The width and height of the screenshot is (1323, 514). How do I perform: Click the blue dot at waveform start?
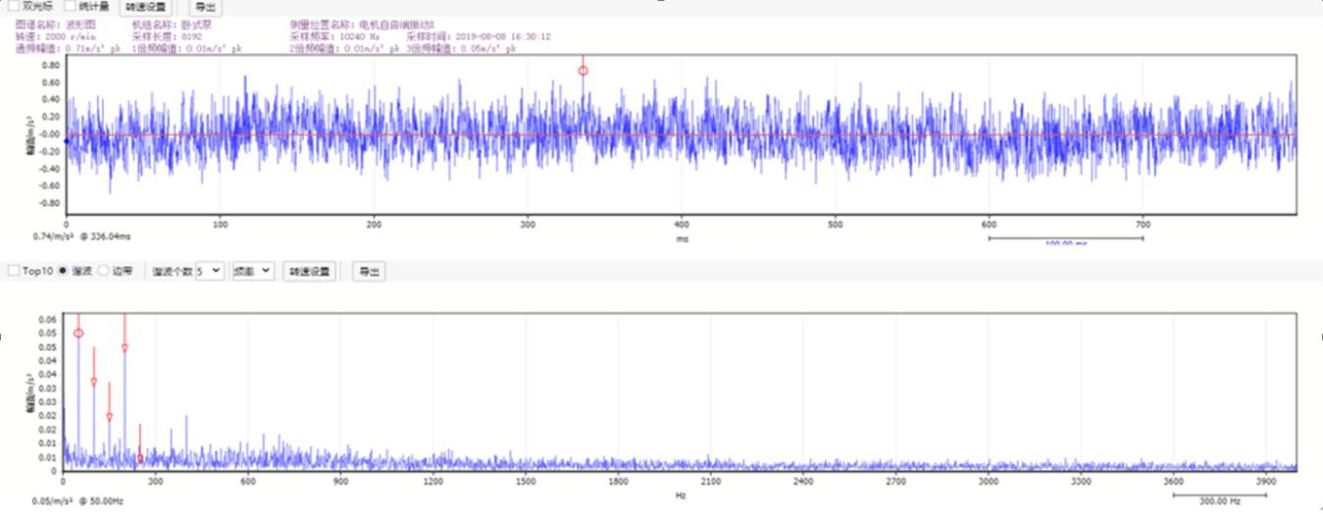tap(67, 141)
